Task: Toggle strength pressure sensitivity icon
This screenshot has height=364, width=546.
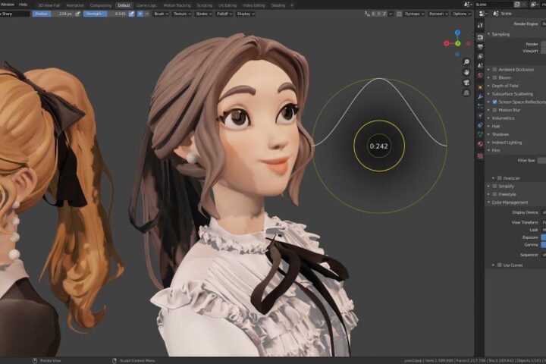Action: pos(132,14)
